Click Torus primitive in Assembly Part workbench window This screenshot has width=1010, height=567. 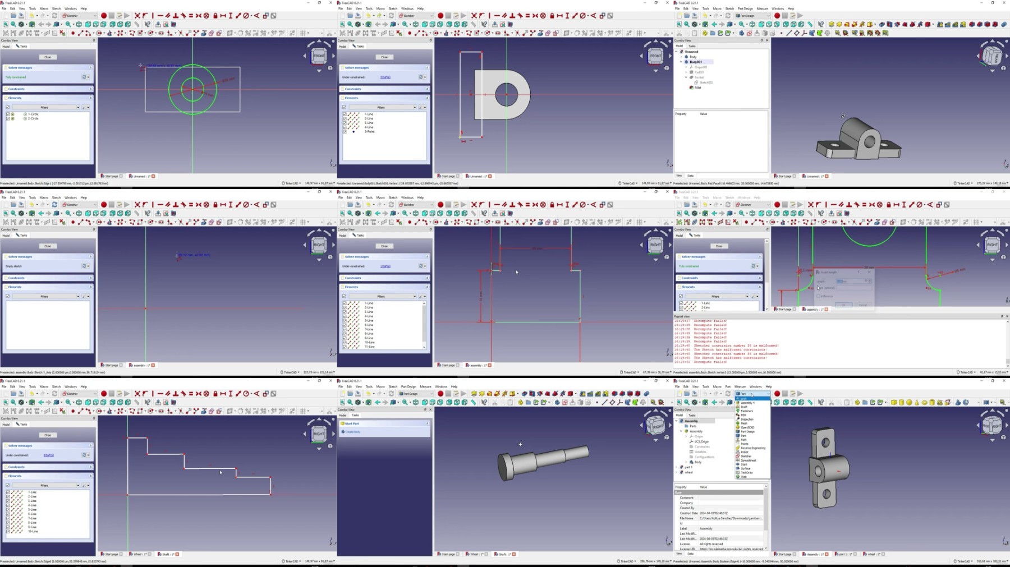click(925, 402)
